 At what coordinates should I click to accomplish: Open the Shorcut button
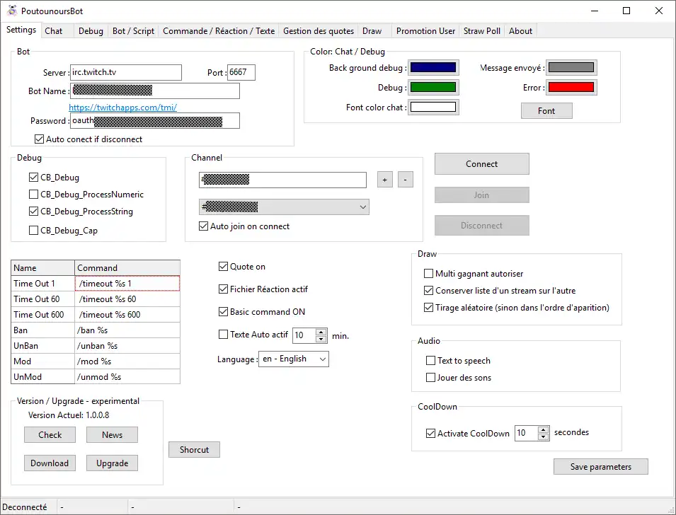coord(194,449)
